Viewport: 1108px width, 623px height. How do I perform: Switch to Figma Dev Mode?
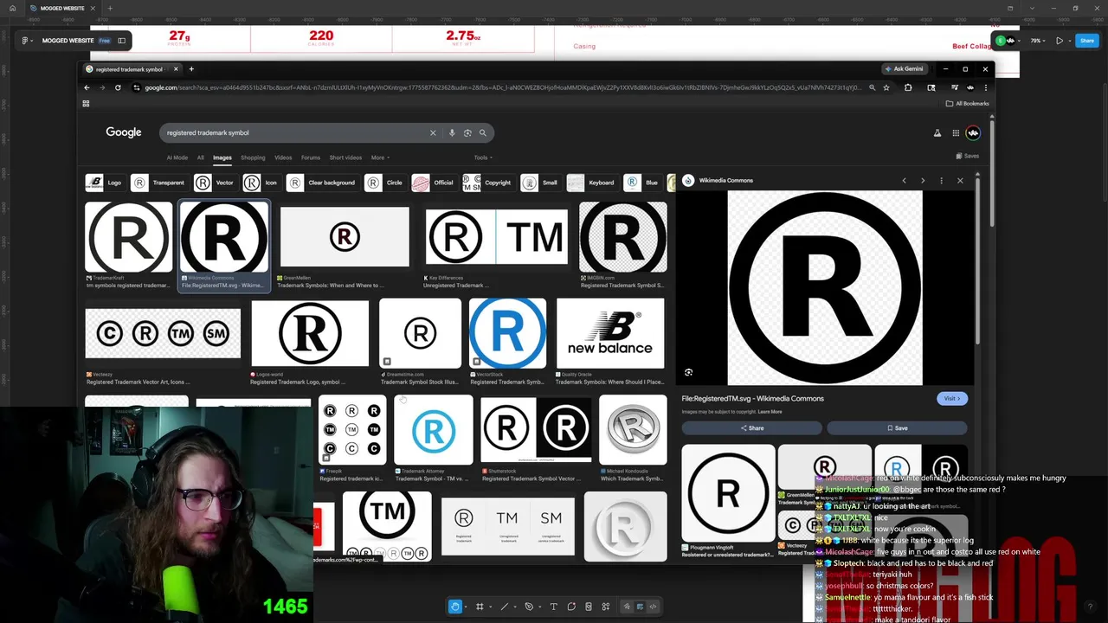653,607
